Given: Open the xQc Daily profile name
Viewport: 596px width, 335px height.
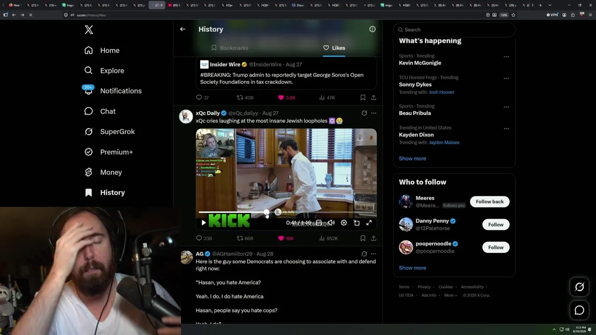Looking at the screenshot, I should [x=208, y=113].
